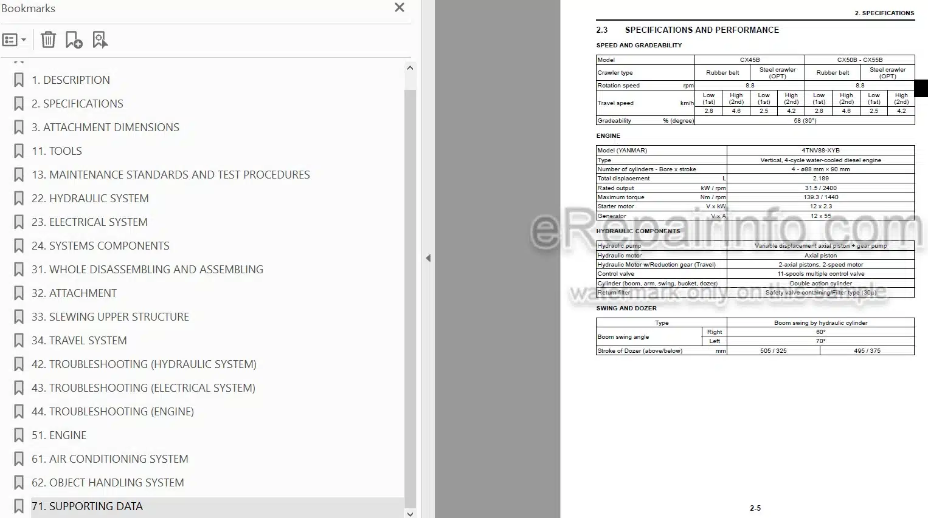Select 23. ELECTRICAL SYSTEM bookmark

89,222
